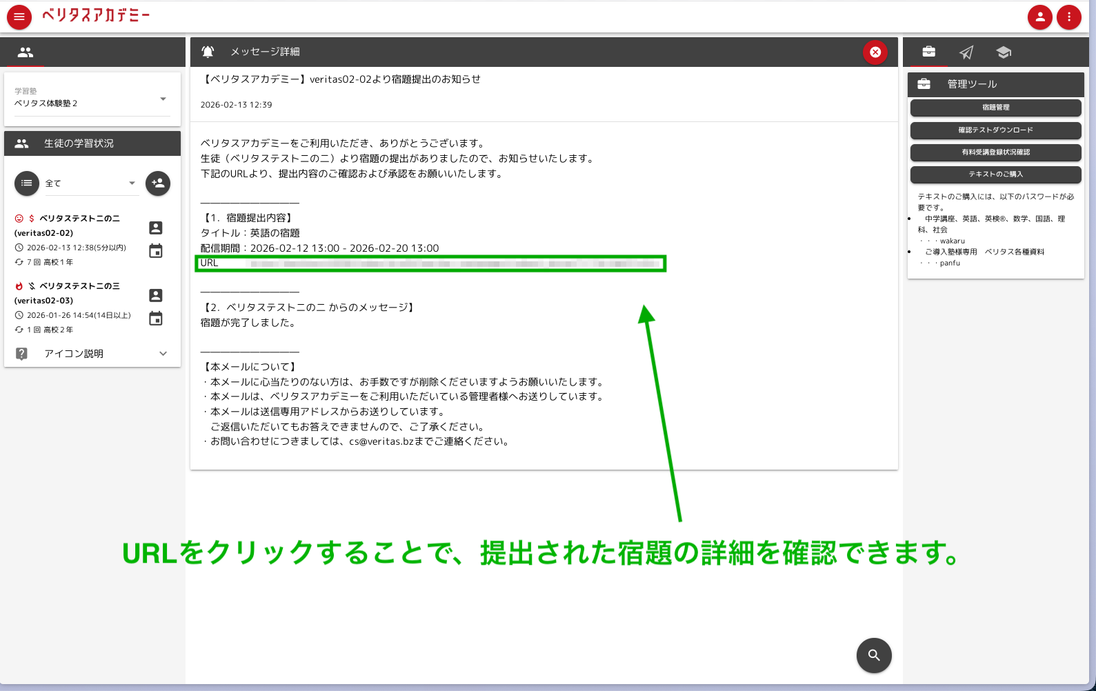Open the 全て filter dropdown

92,183
